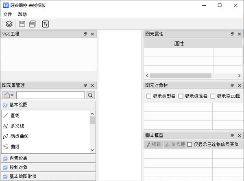Image resolution: width=244 pixels, height=181 pixels.
Task: Float the 图元属性 panel
Action: 232,34
